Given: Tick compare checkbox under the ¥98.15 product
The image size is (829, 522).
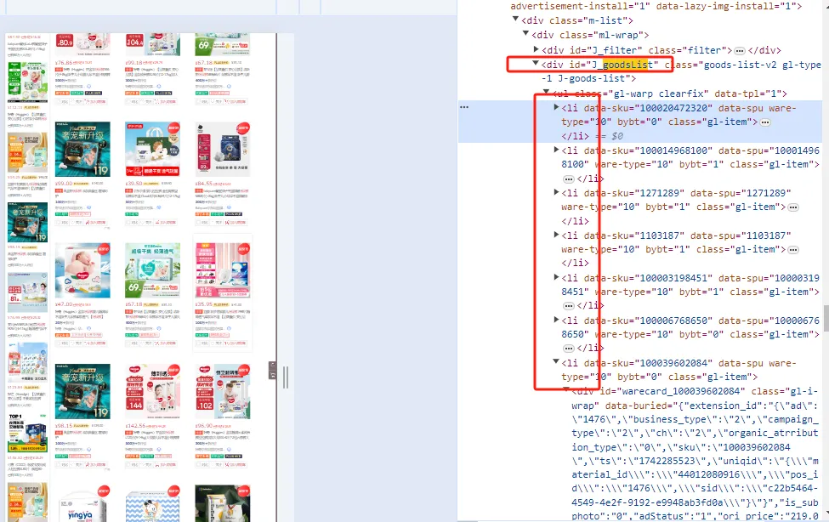Looking at the screenshot, I should pyautogui.click(x=58, y=465).
